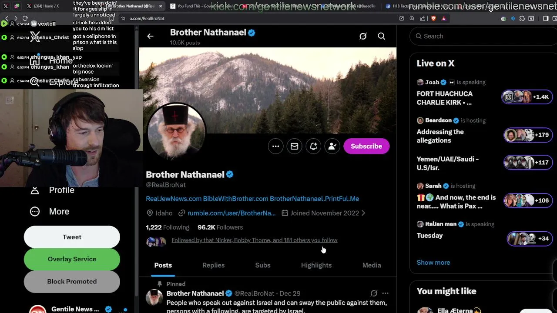Viewport: 557px width, 313px height.
Task: Open pinned post author avatar
Action: click(x=154, y=298)
